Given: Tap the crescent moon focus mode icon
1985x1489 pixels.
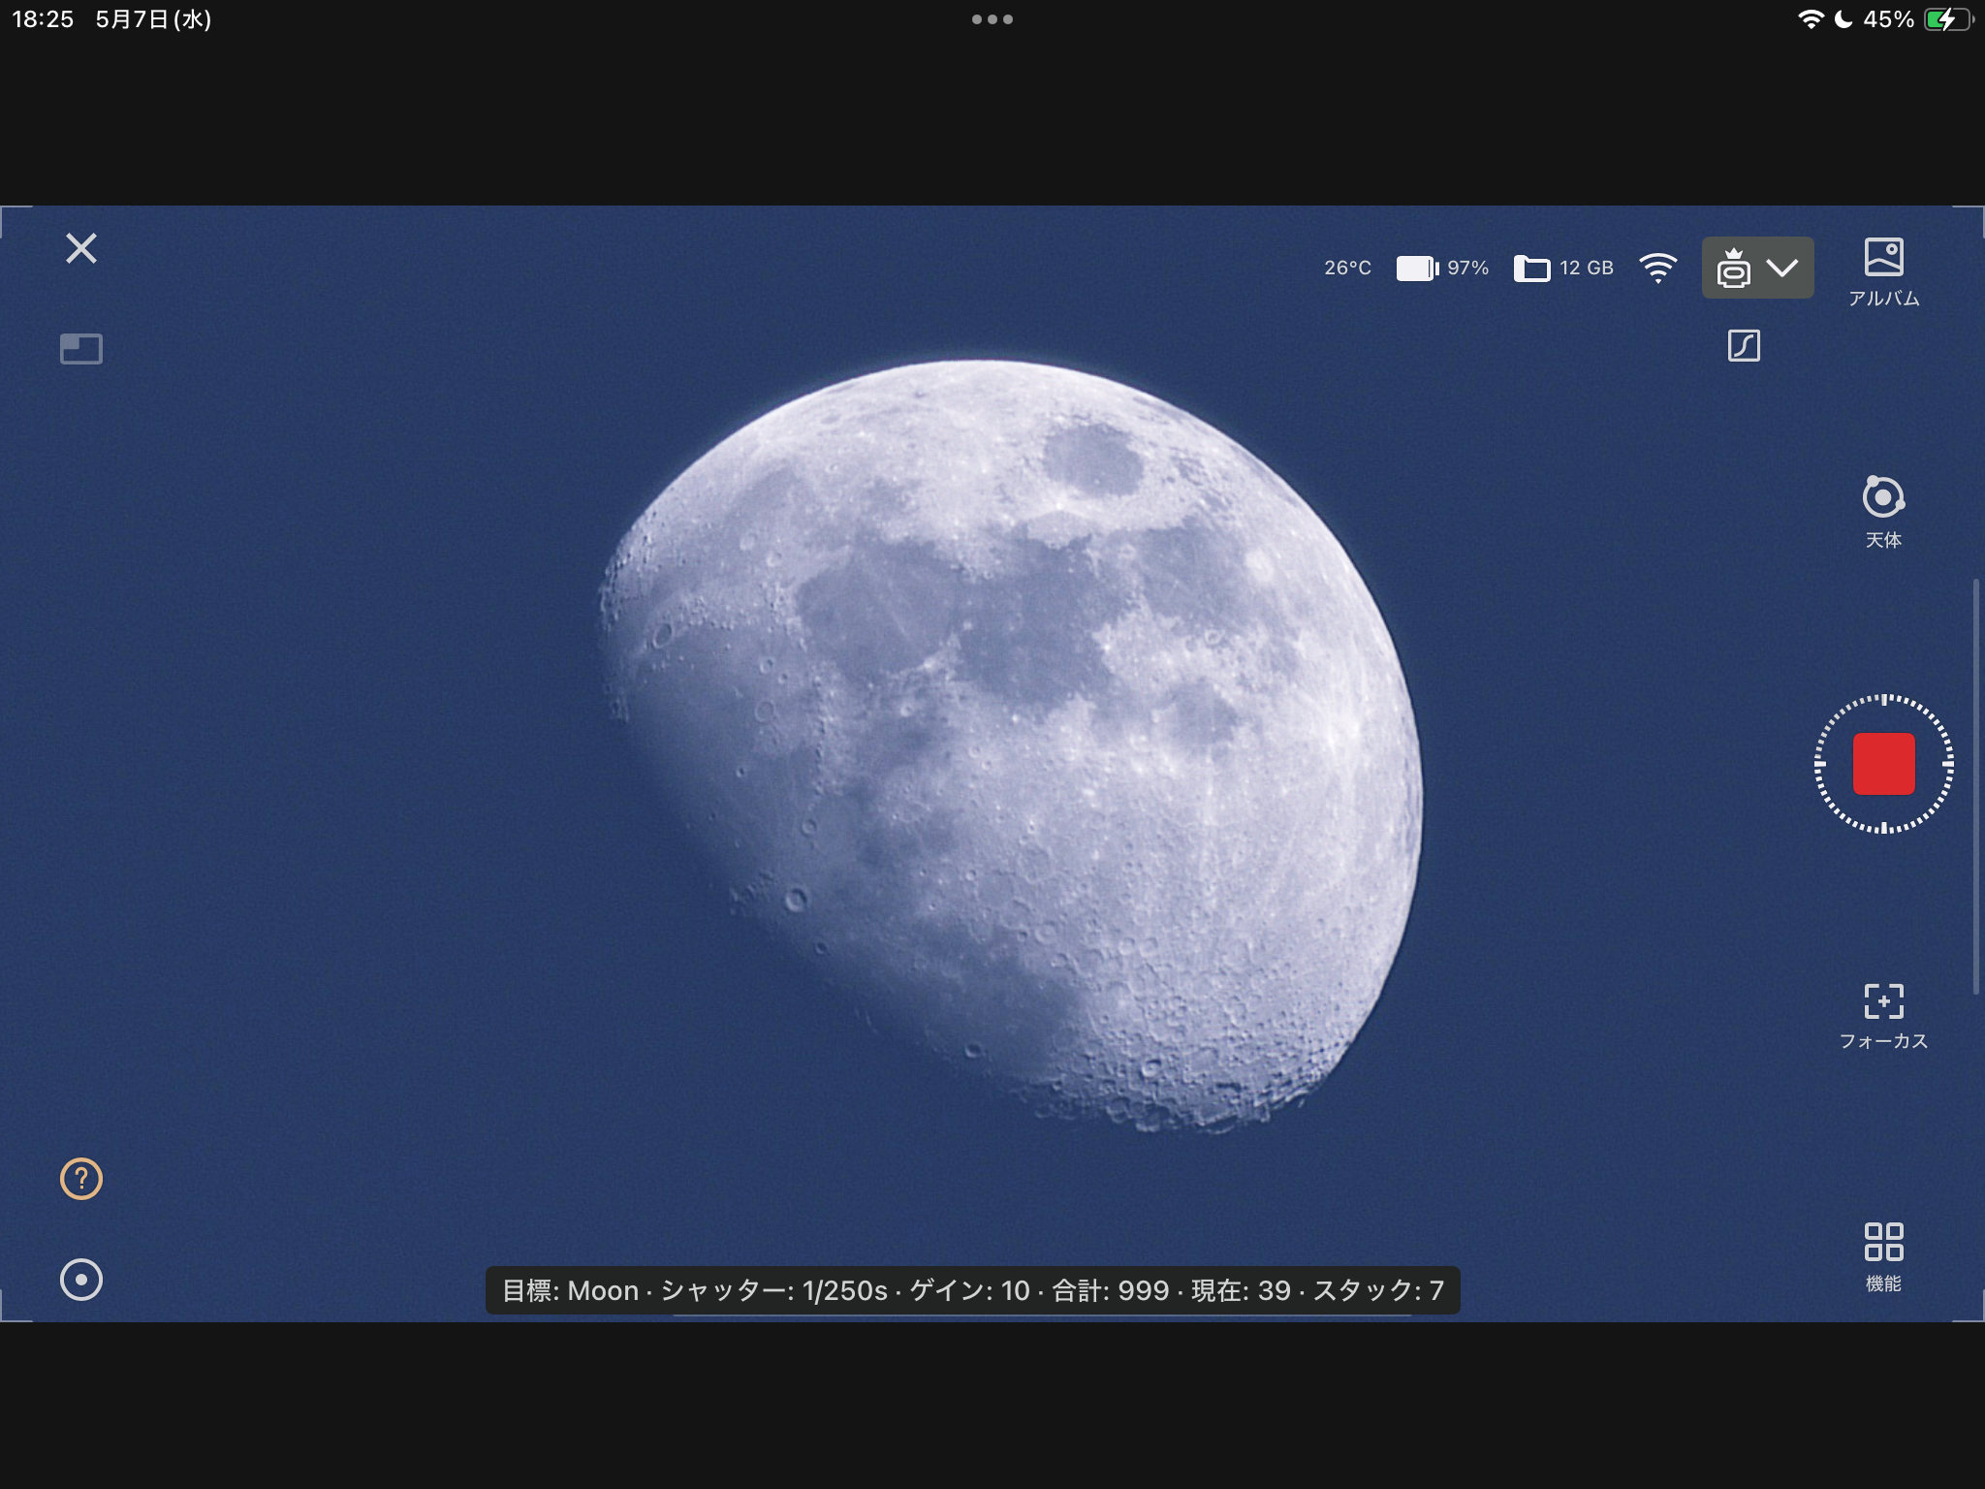Looking at the screenshot, I should pyautogui.click(x=1843, y=19).
